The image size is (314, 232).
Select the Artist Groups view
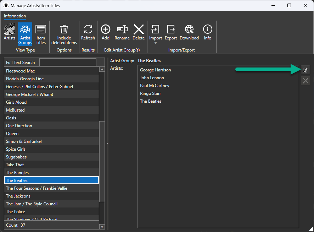tap(25, 34)
